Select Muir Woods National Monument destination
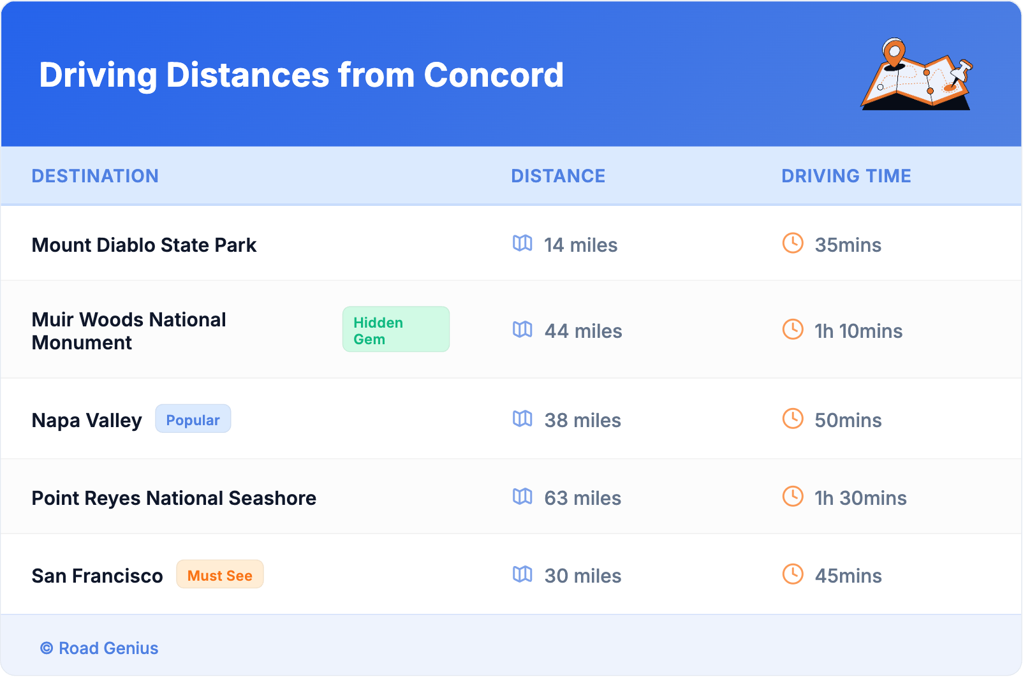The image size is (1023, 677). [x=129, y=331]
